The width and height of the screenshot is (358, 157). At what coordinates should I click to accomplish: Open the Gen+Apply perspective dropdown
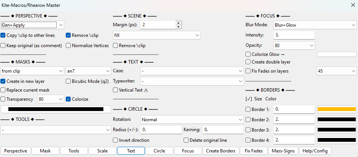click(32, 25)
